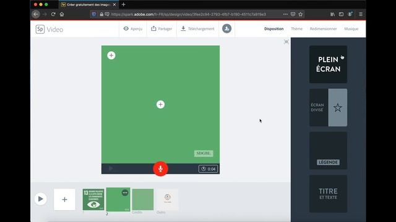
Task: Open the Disposition tab
Action: click(273, 29)
